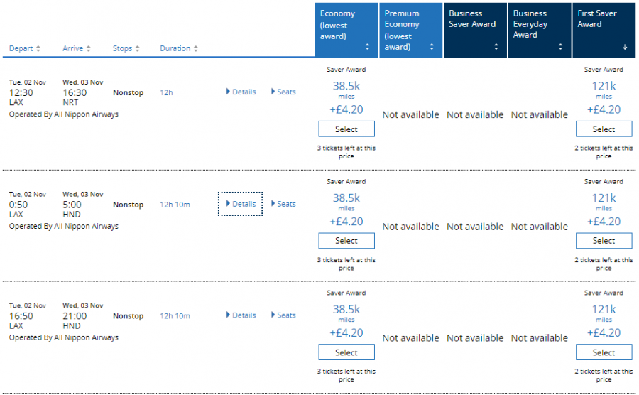Sort results by Stops column arrows
Screen dimensions: 639x395
coord(137,49)
